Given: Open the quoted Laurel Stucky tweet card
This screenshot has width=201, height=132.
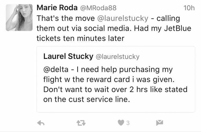Looking at the screenshot, I should pos(116,79).
